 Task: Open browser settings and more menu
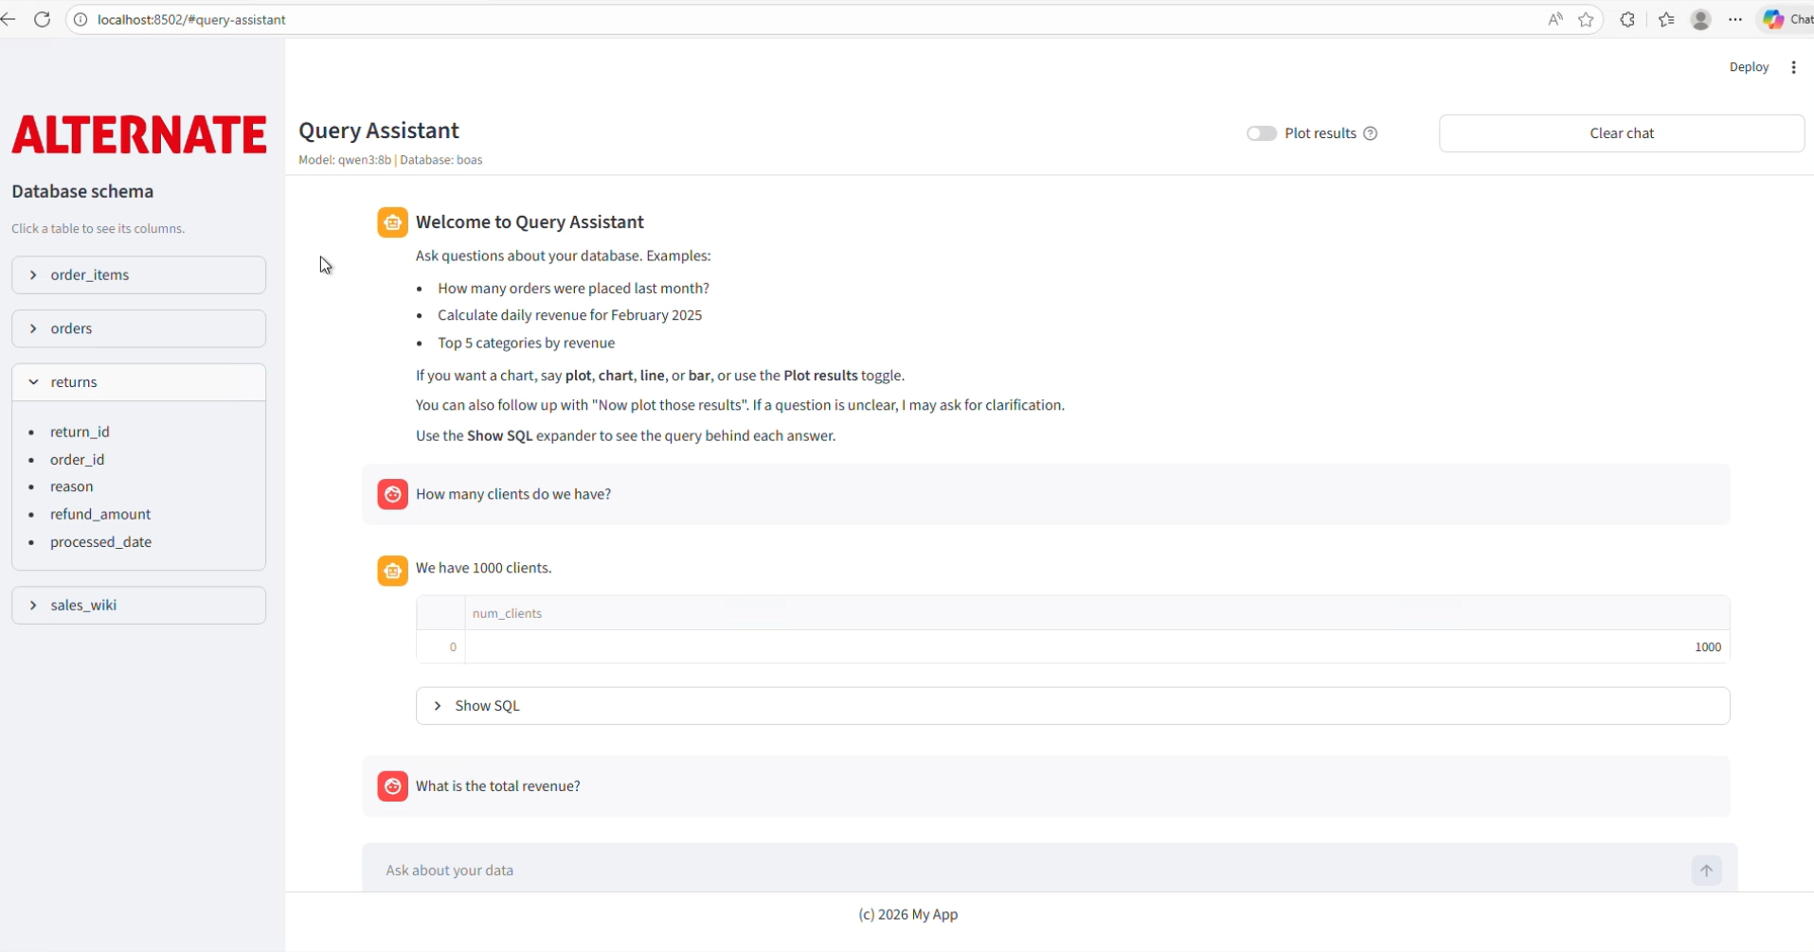(x=1735, y=20)
